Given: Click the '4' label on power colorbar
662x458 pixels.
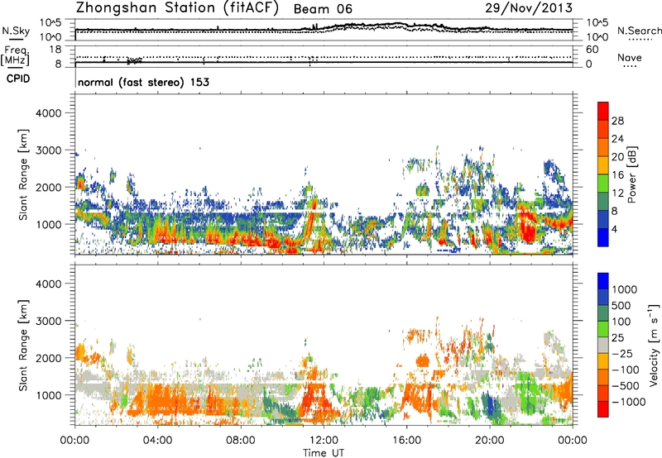Looking at the screenshot, I should click(615, 230).
